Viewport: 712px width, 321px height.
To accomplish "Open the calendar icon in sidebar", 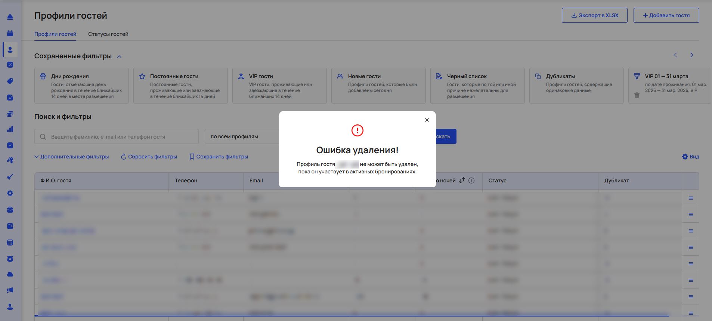I will [x=10, y=33].
